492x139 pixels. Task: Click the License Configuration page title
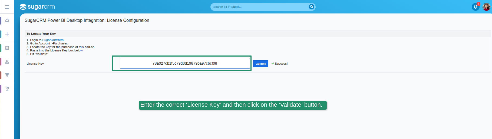87,20
